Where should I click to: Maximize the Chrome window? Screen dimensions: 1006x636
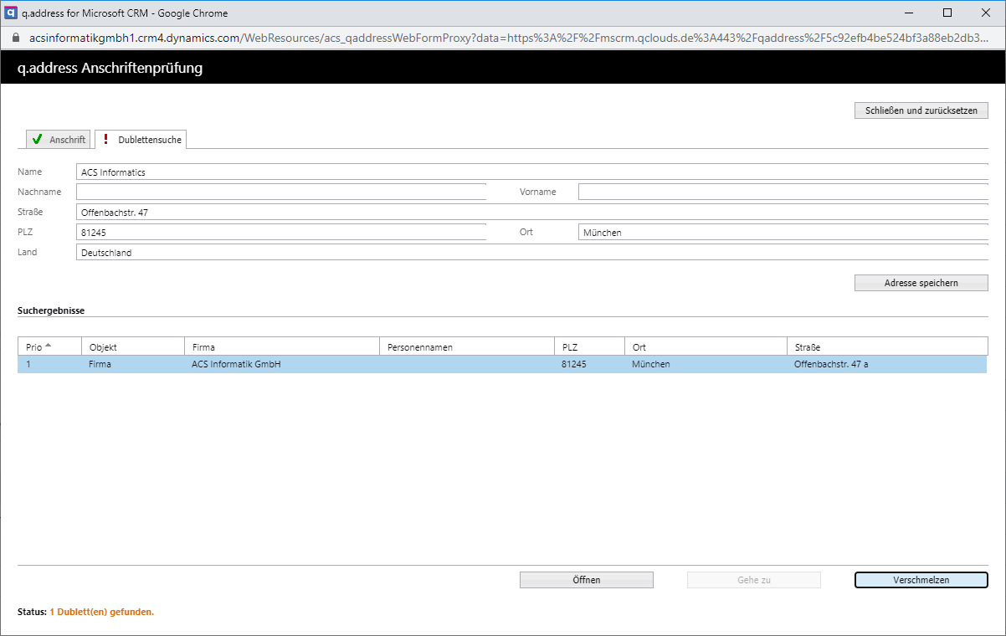(x=947, y=13)
